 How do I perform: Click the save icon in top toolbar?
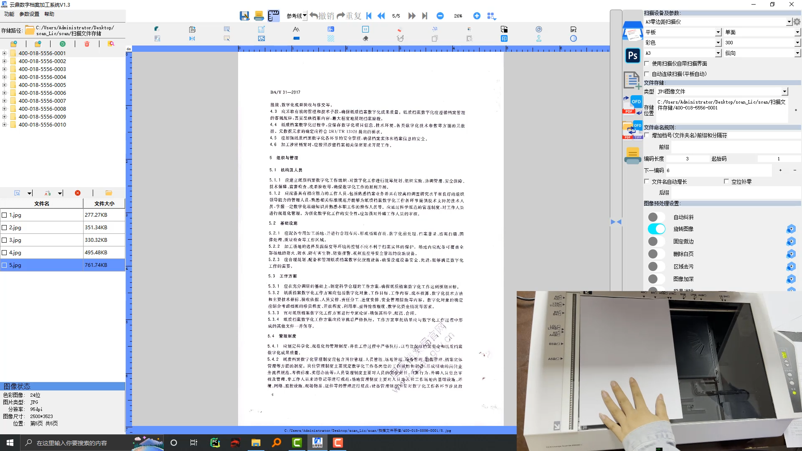point(244,16)
